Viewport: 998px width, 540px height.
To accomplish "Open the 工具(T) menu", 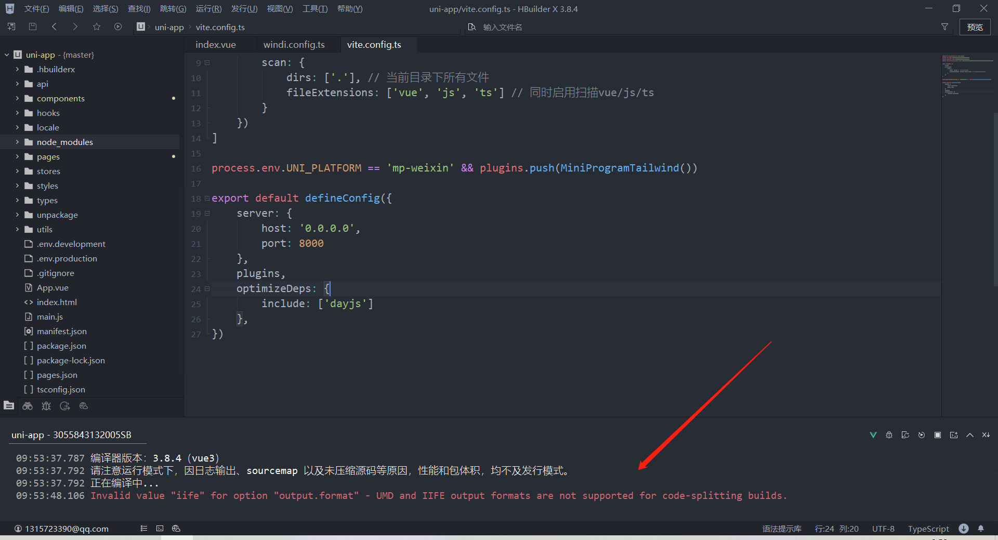I will [x=315, y=9].
